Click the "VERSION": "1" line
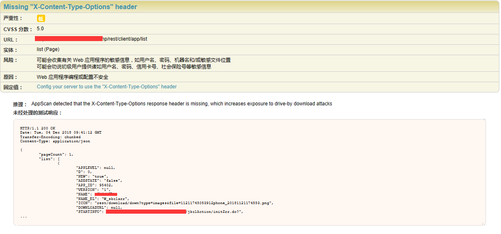This screenshot has height=234, width=501. pos(93,190)
